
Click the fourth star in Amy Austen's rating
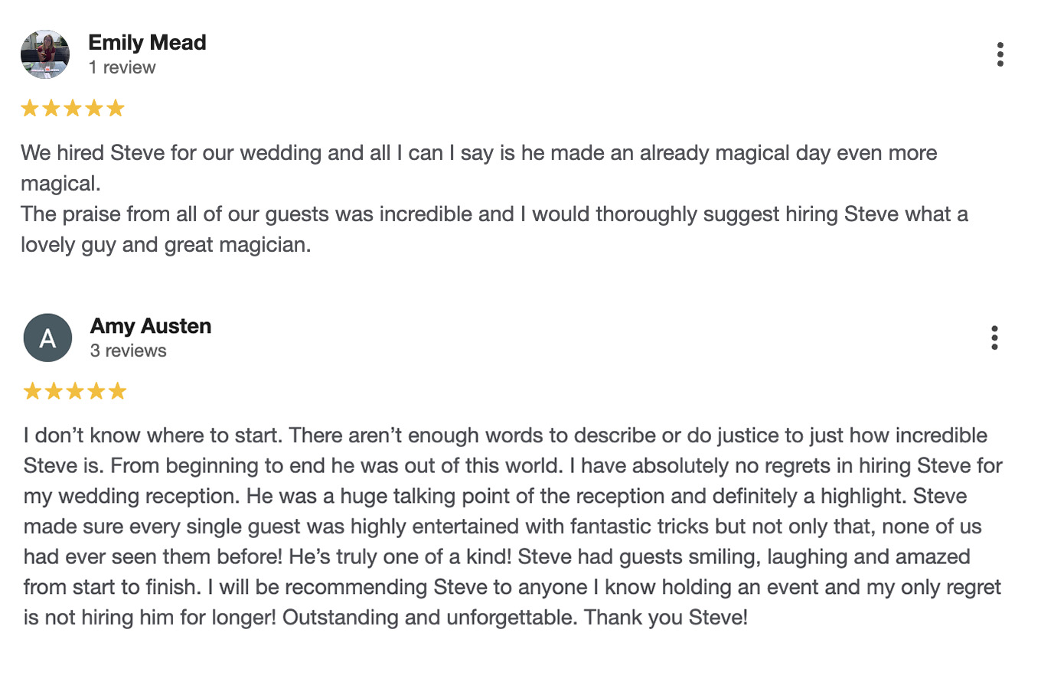[97, 390]
